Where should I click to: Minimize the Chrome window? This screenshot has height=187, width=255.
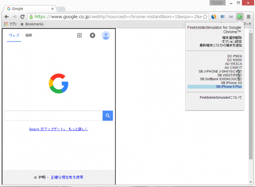pyautogui.click(x=231, y=3)
